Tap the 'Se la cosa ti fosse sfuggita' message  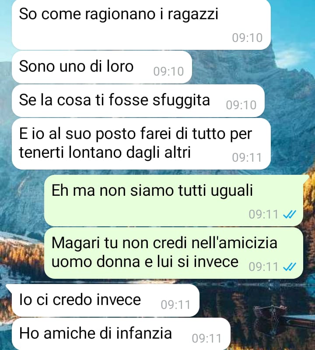tap(138, 101)
